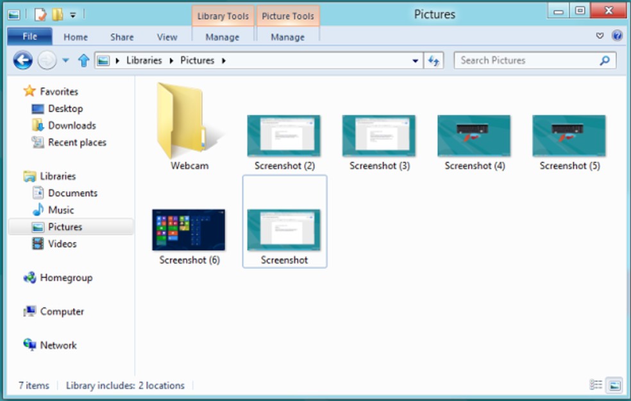Screen dimensions: 631x401
Task: Open the Customize Quick Access Toolbar dropdown
Action: click(72, 14)
